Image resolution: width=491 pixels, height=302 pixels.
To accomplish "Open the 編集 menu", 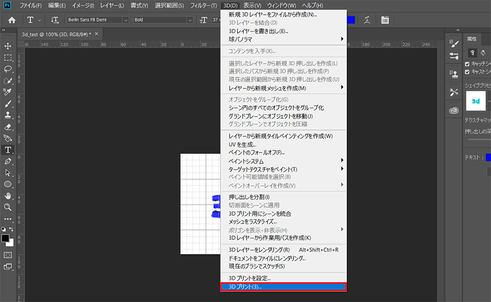I will [57, 5].
